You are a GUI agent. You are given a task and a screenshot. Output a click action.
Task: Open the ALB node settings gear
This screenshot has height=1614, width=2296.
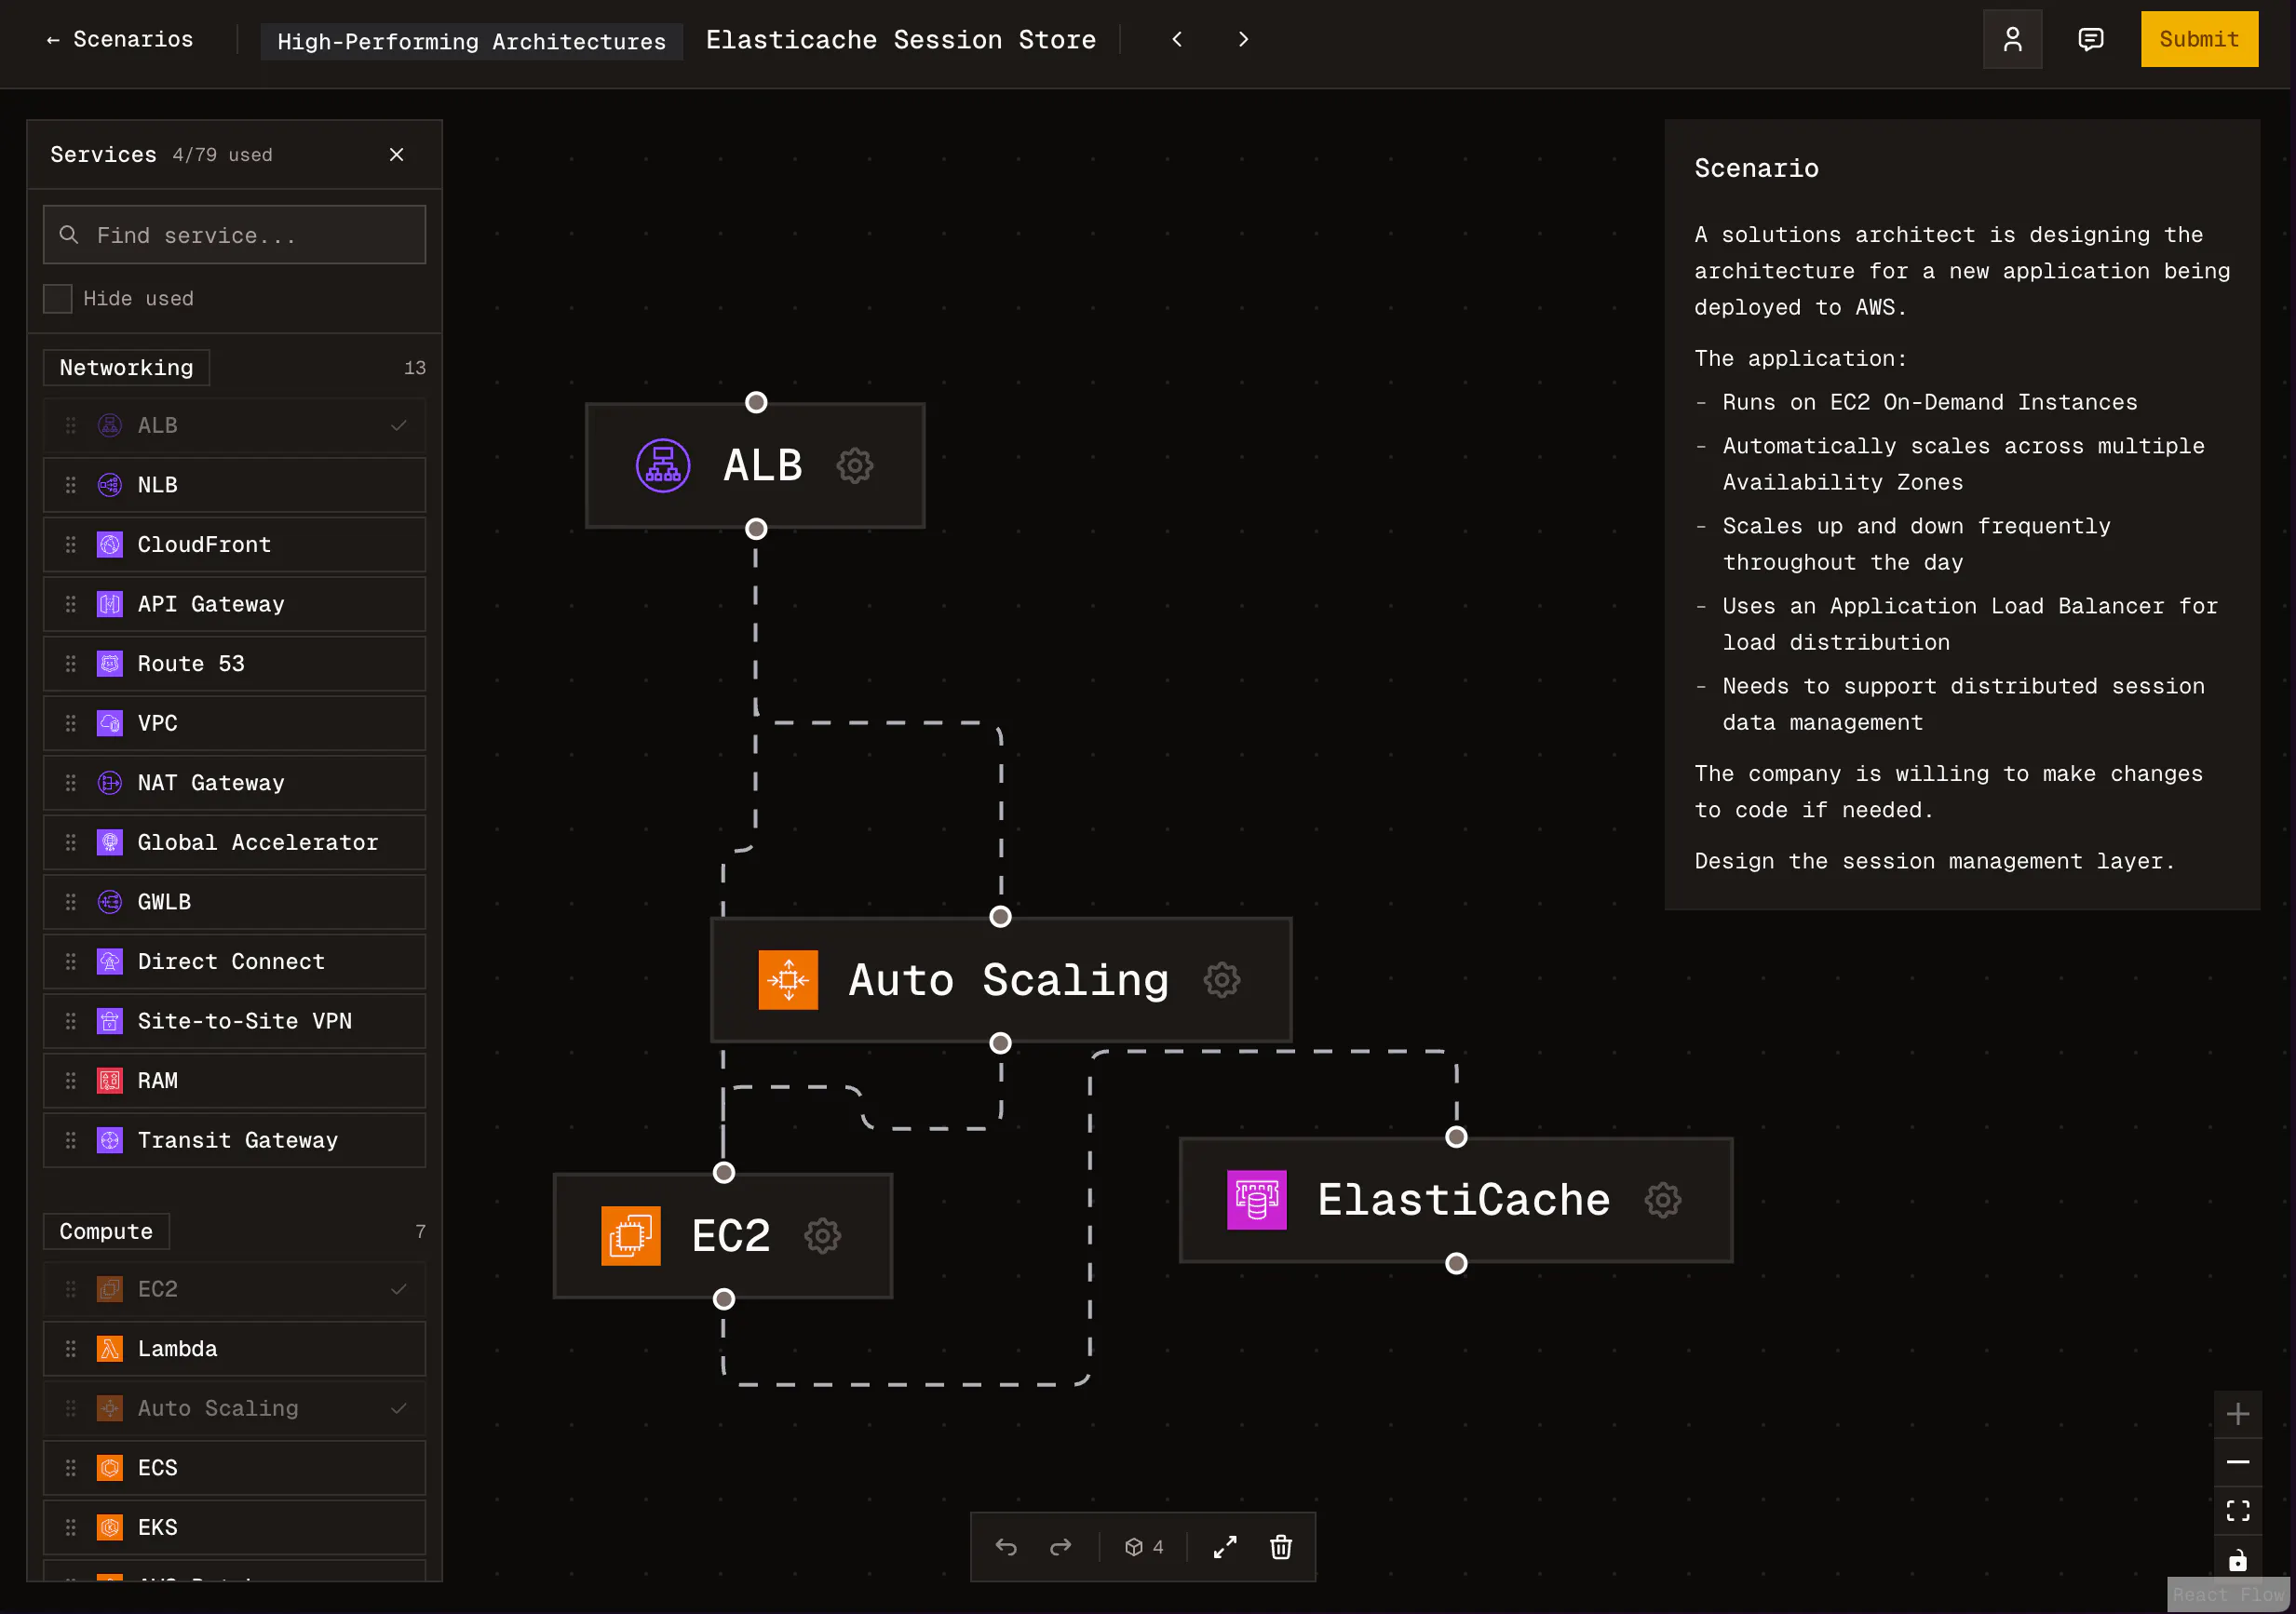[x=854, y=465]
